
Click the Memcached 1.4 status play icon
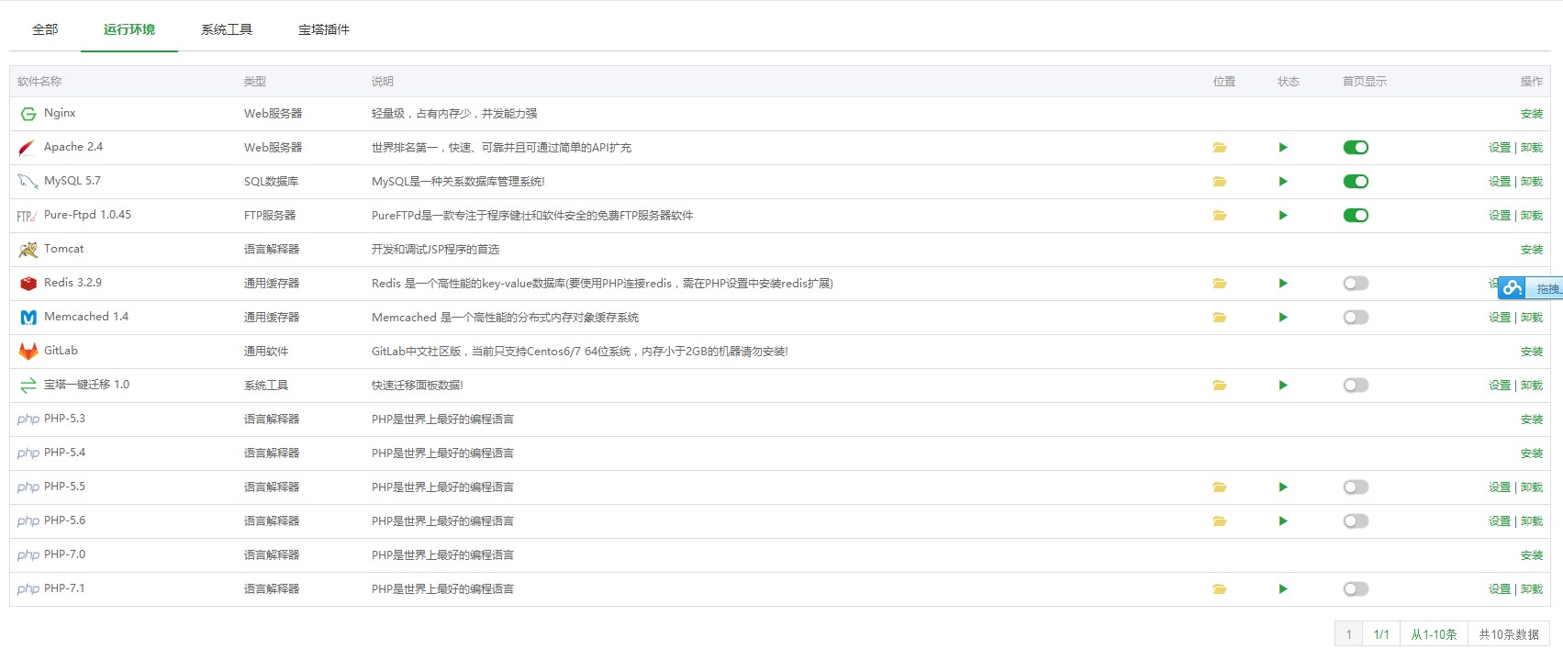point(1283,318)
